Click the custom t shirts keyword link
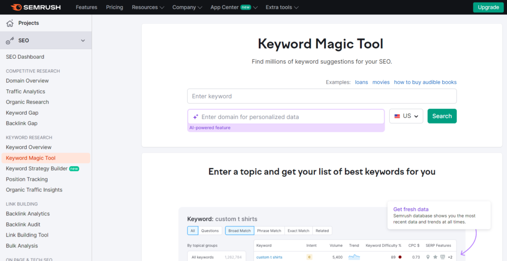The width and height of the screenshot is (507, 261). pos(269,257)
